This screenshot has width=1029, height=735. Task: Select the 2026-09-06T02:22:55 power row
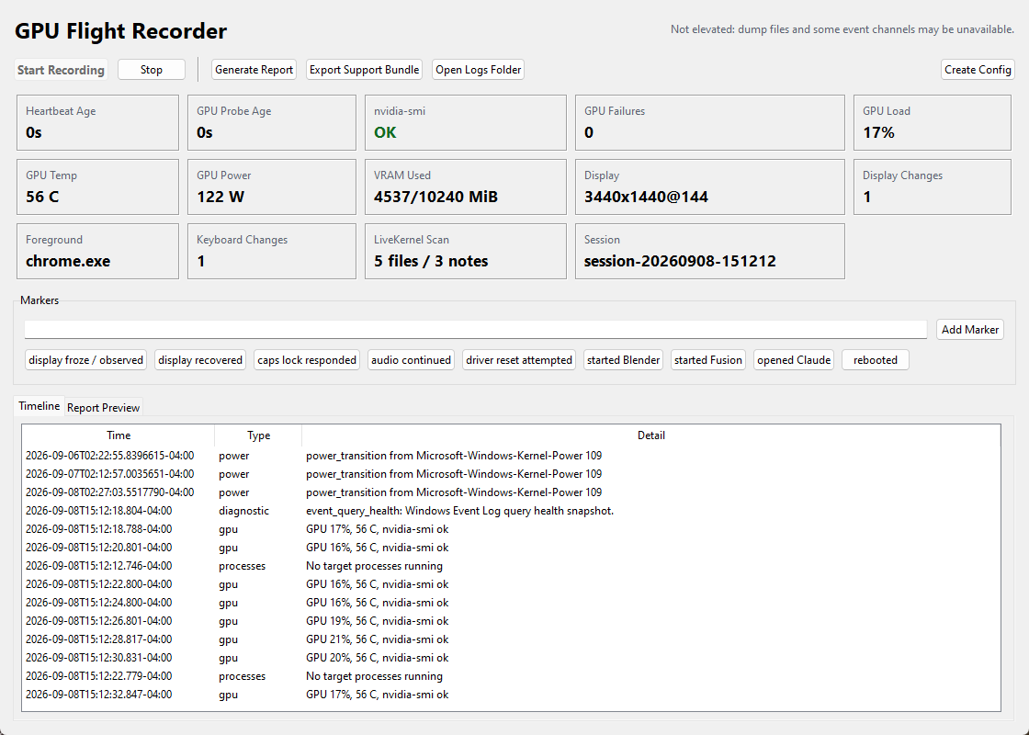(x=511, y=456)
